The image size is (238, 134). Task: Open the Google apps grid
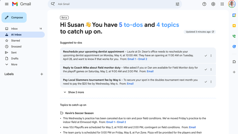(222, 4)
